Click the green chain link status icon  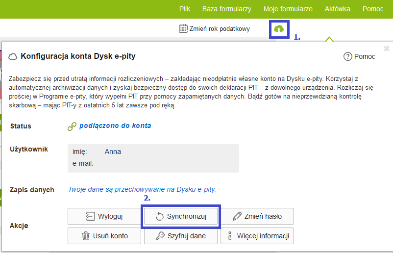[72, 126]
